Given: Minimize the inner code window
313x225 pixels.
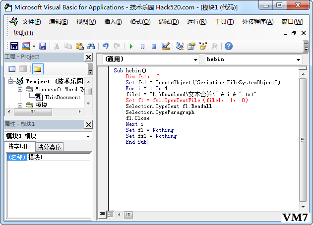Looking at the screenshot, I should [285, 34].
